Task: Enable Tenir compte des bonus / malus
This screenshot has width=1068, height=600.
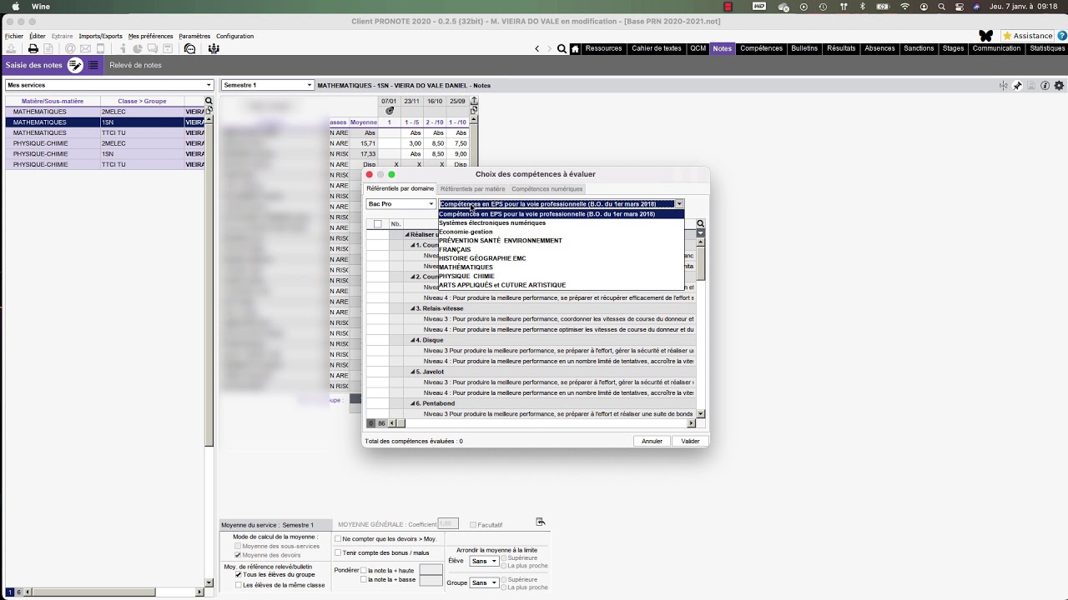Action: [x=338, y=552]
